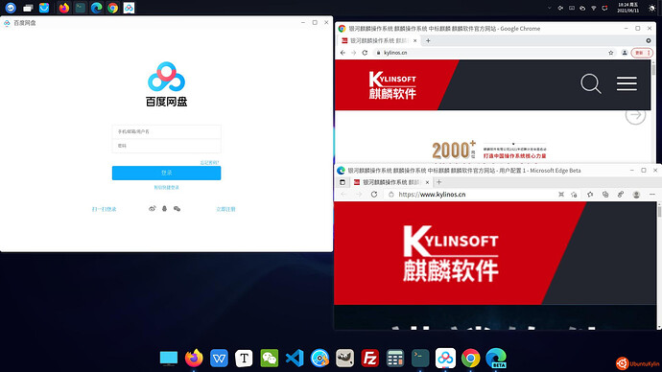Show desktop with the dock monitor icon
This screenshot has width=662, height=372.
click(169, 358)
